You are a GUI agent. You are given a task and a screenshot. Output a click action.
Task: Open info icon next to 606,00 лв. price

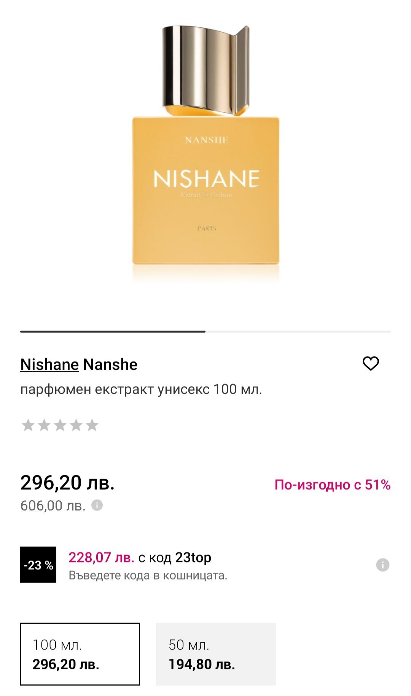(97, 505)
